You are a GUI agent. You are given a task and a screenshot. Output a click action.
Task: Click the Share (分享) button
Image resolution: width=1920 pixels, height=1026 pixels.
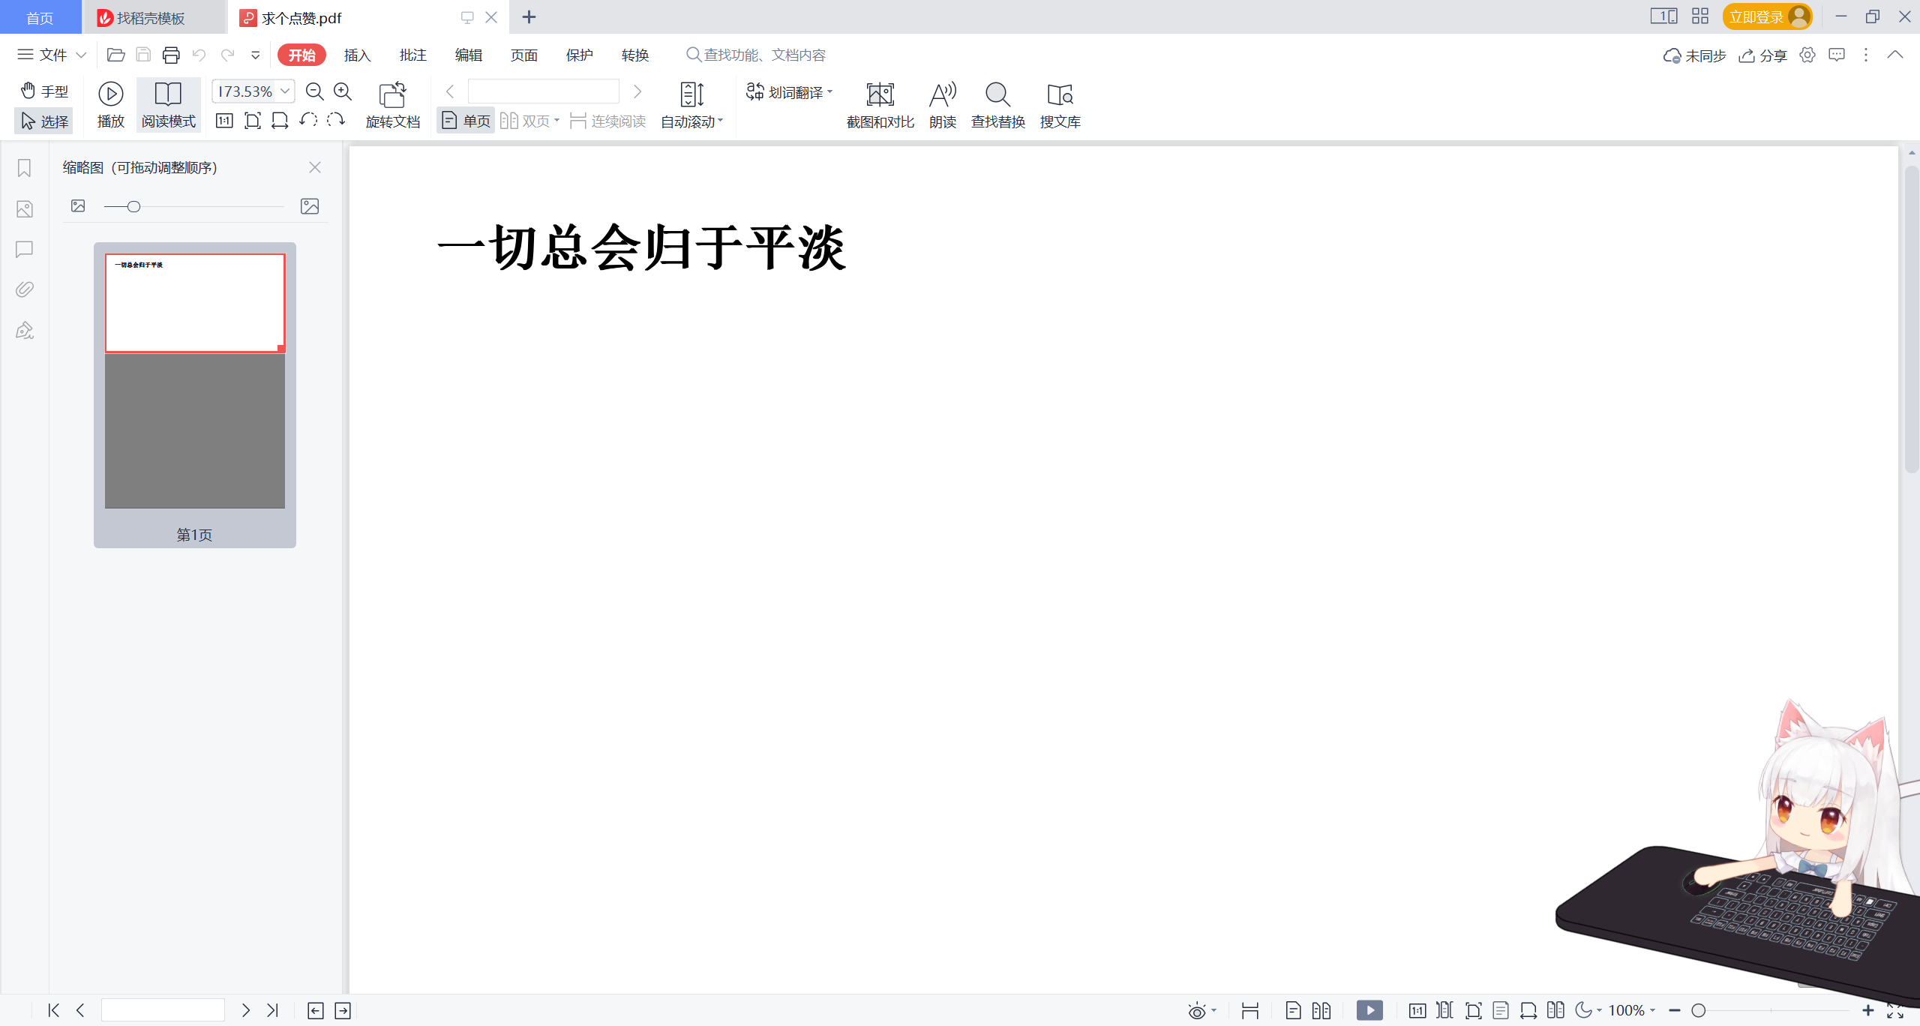(x=1762, y=55)
